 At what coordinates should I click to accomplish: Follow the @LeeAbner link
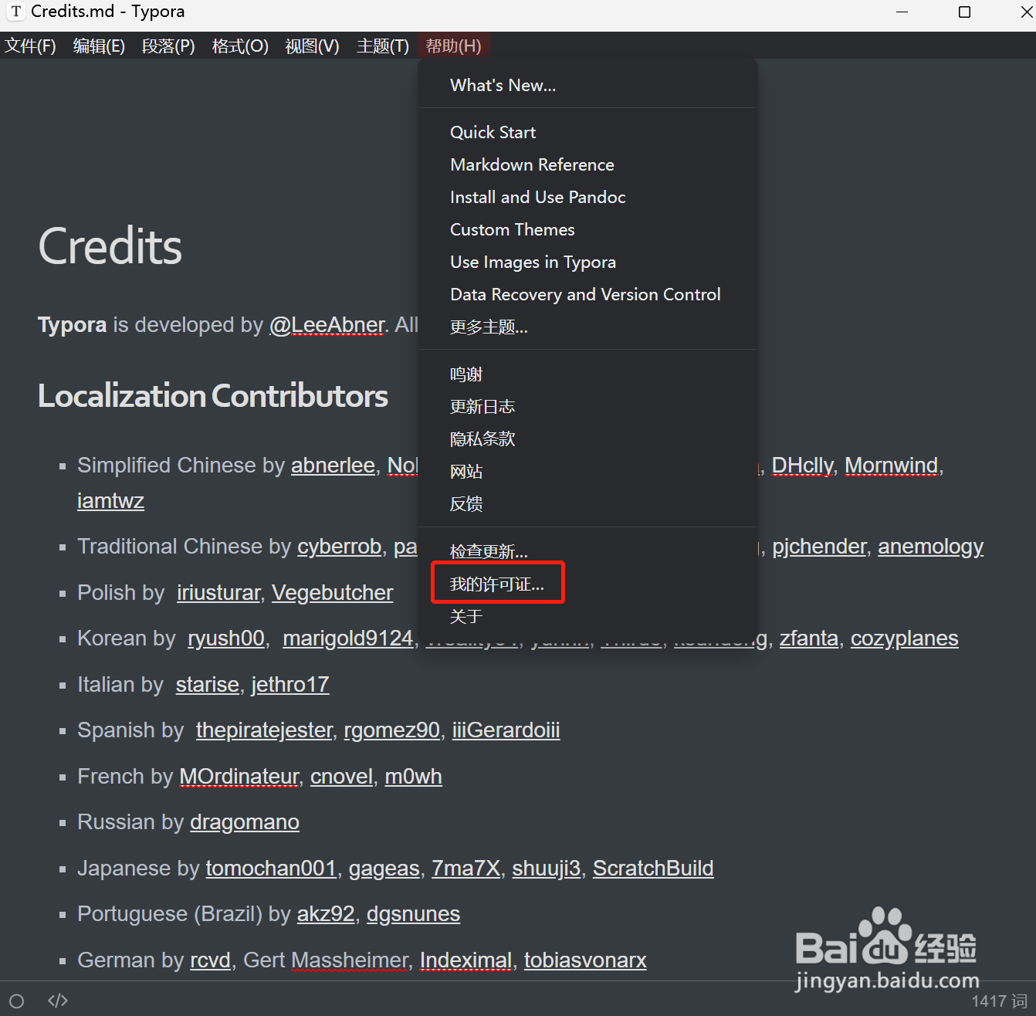pos(327,326)
